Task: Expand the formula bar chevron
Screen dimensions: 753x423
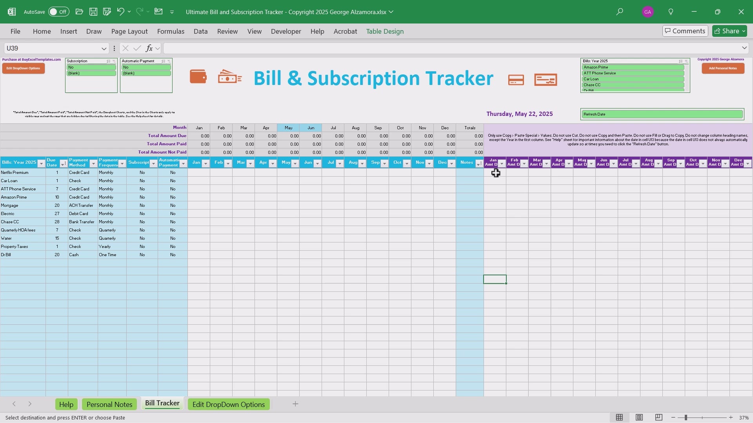Action: [744, 48]
